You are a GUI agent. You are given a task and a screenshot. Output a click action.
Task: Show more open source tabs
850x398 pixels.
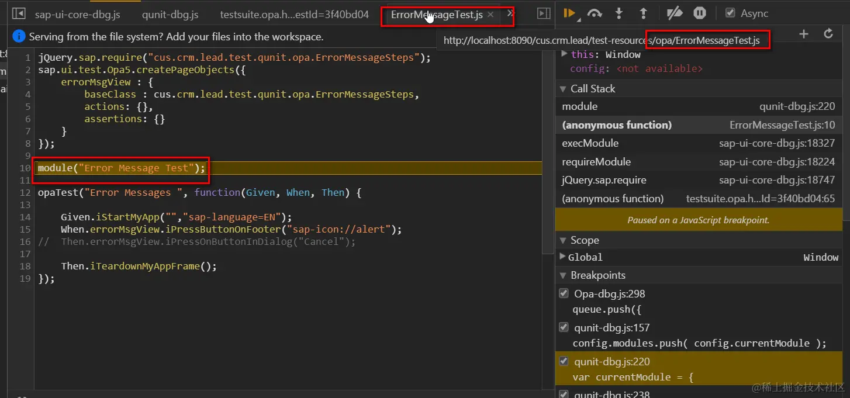(x=510, y=13)
